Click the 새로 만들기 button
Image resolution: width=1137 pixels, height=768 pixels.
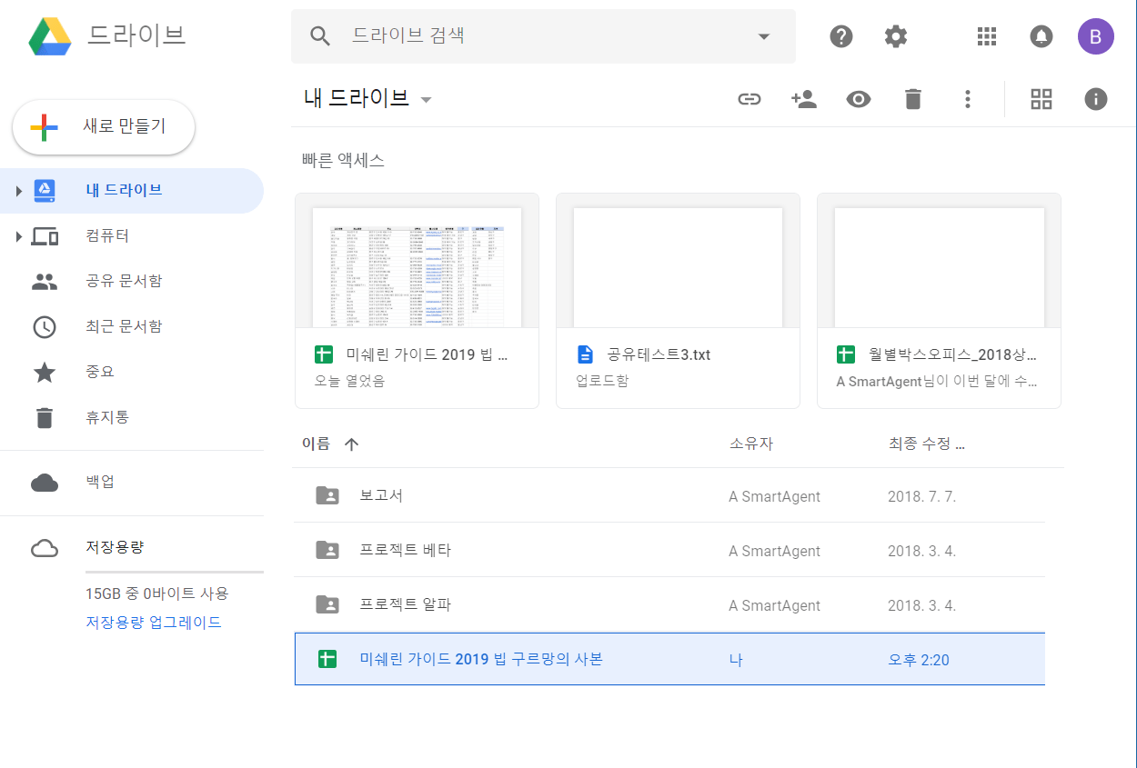coord(104,126)
